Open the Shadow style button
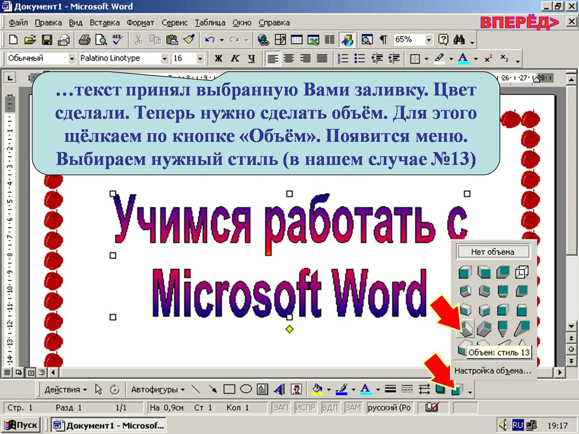This screenshot has width=579, height=434. [x=440, y=390]
